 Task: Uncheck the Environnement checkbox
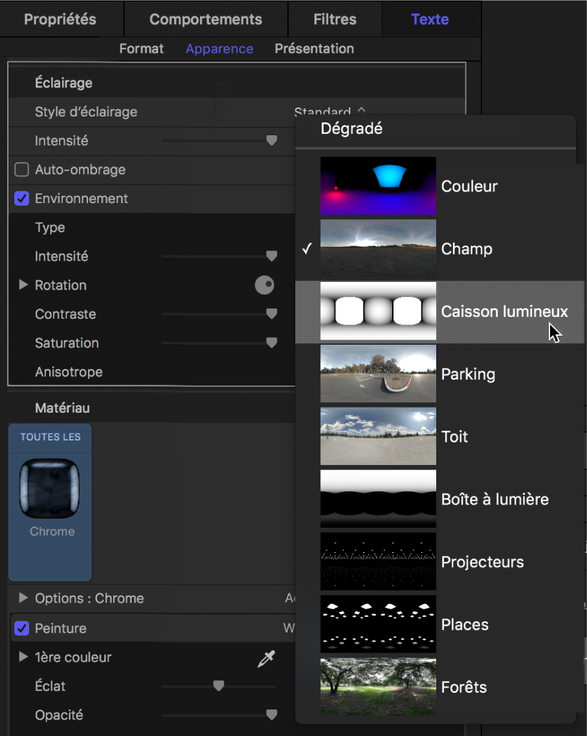[x=22, y=199]
